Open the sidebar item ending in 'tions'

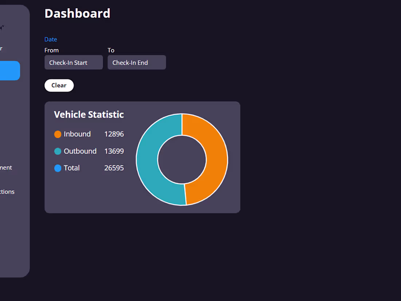pyautogui.click(x=7, y=192)
